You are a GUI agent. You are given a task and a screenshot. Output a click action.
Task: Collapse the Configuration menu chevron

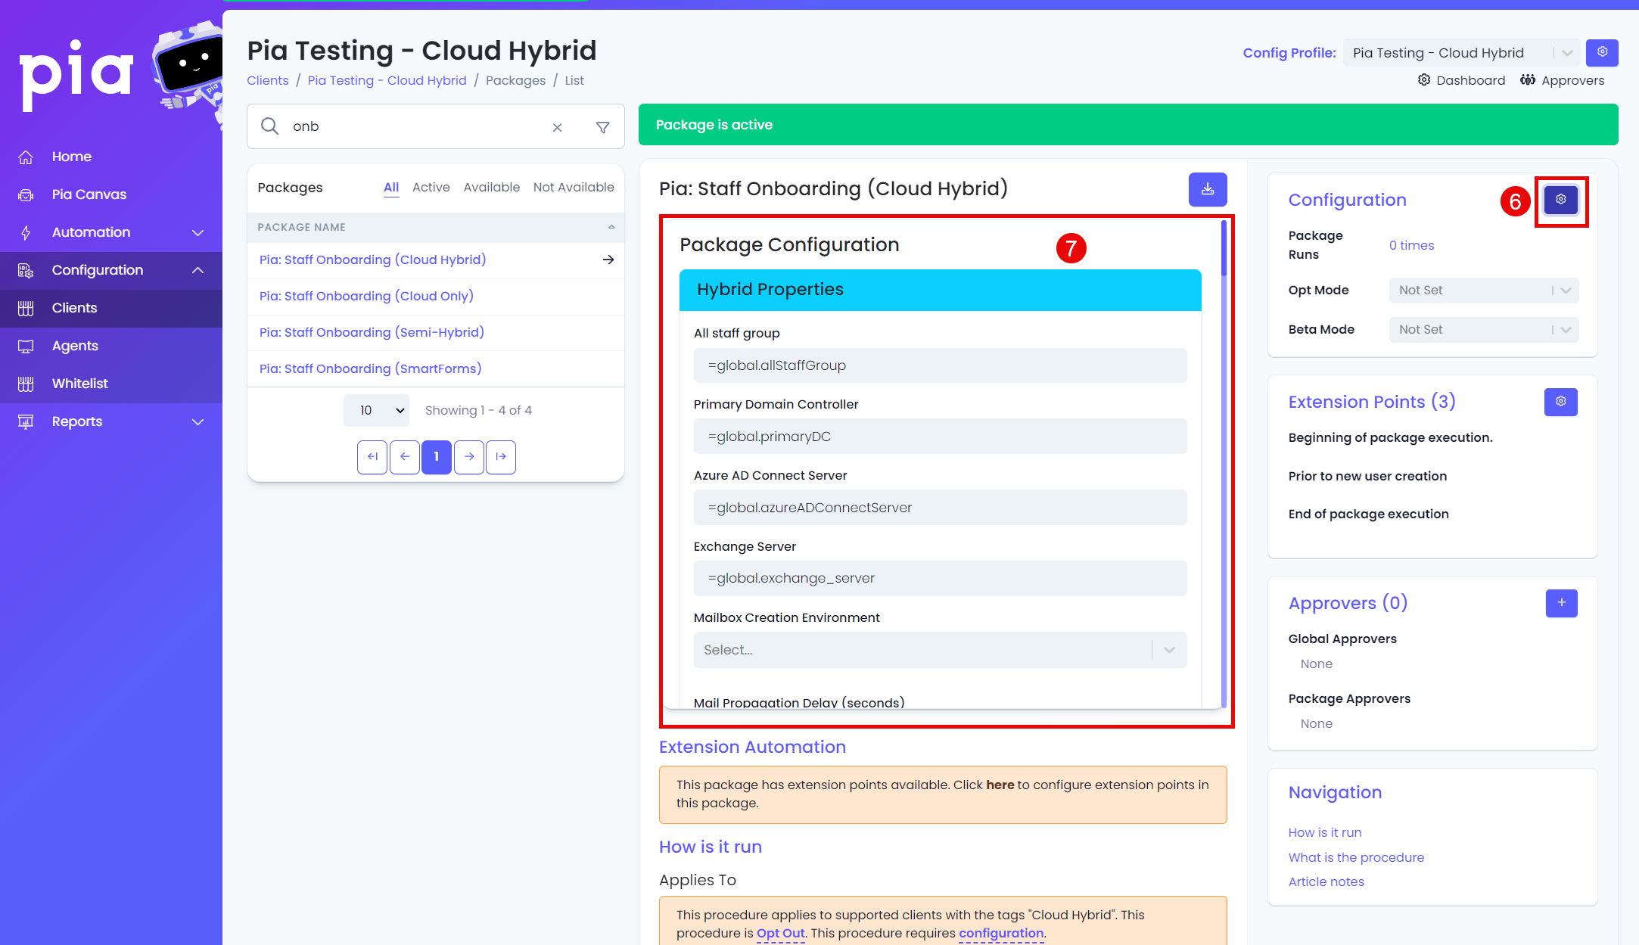[x=198, y=270]
